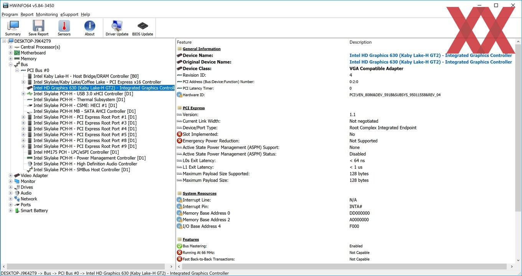522x276 pixels.
Task: Select Intel HD Graphics 630 tree item
Action: click(104, 88)
